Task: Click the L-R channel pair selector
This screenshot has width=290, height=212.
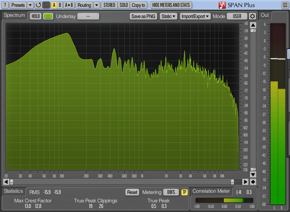Action: 239,192
